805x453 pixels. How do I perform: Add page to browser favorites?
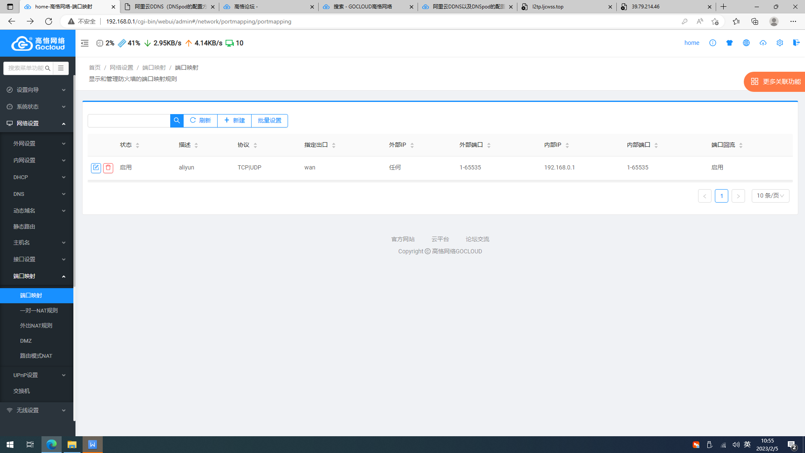715,21
